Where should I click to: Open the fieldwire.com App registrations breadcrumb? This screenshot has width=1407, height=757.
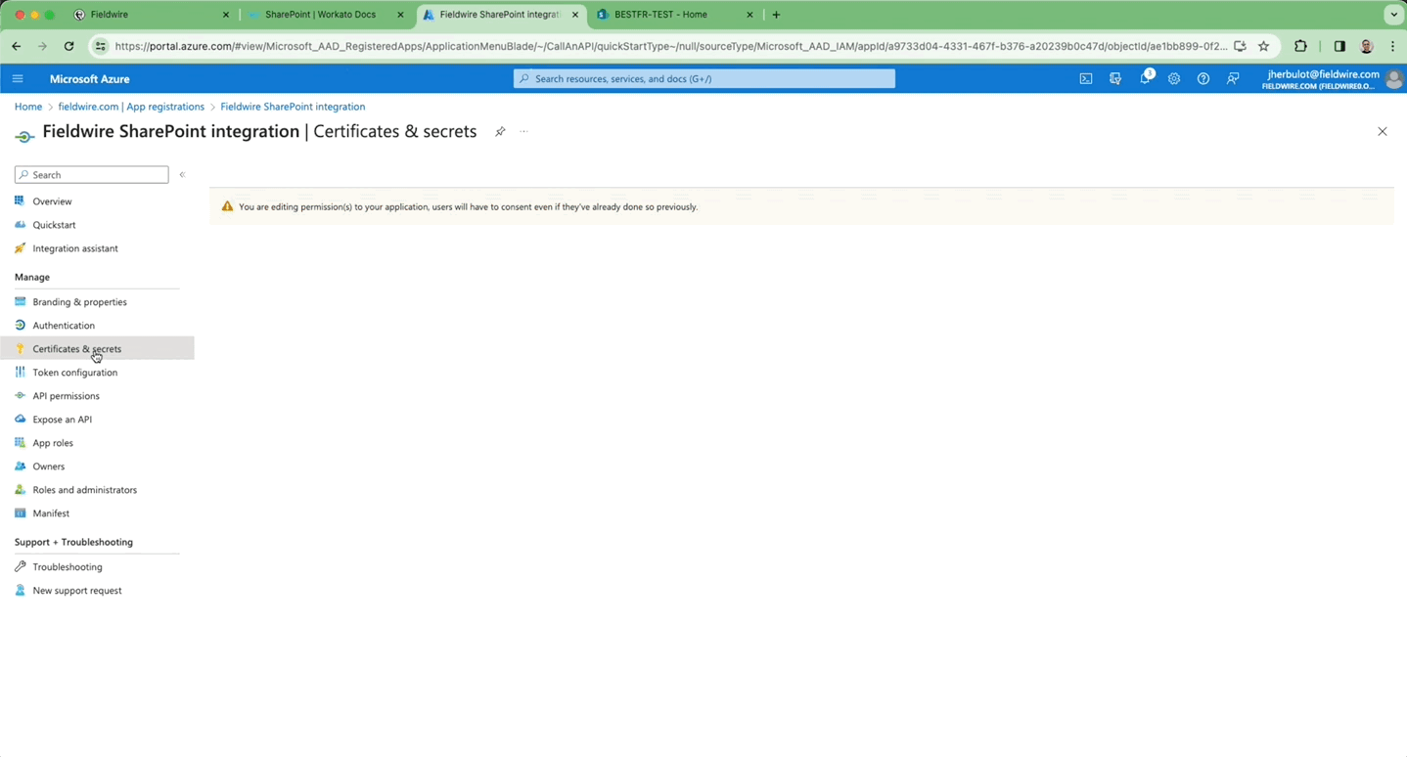coord(130,106)
